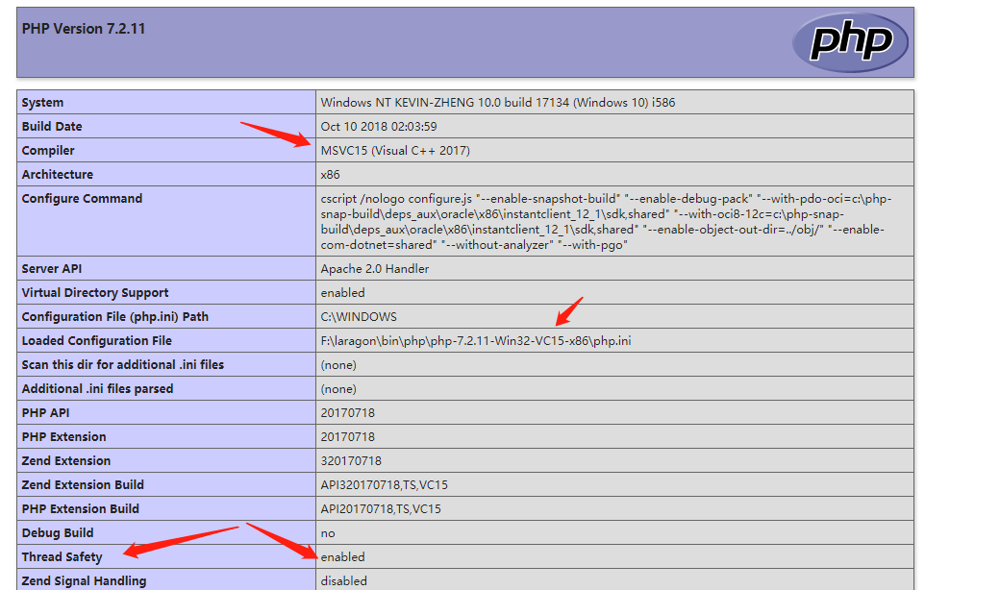Click the cscript configure.js command text
This screenshot has height=590, width=1000.
tap(606, 222)
